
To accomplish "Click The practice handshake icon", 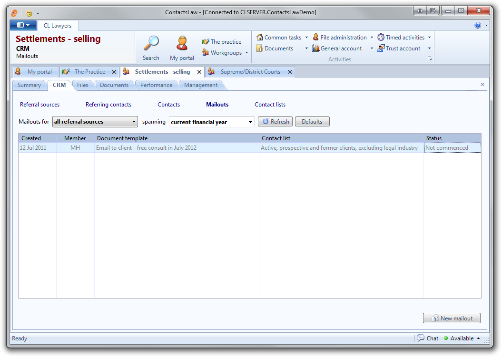I will 205,41.
